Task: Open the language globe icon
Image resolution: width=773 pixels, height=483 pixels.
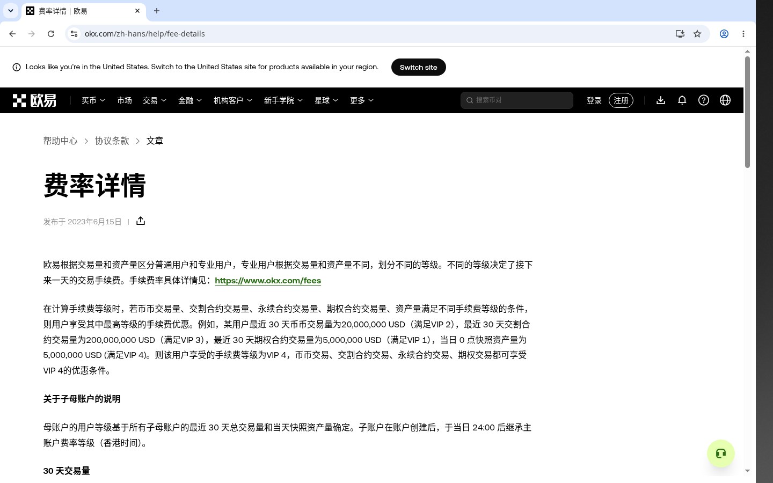Action: coord(725,100)
